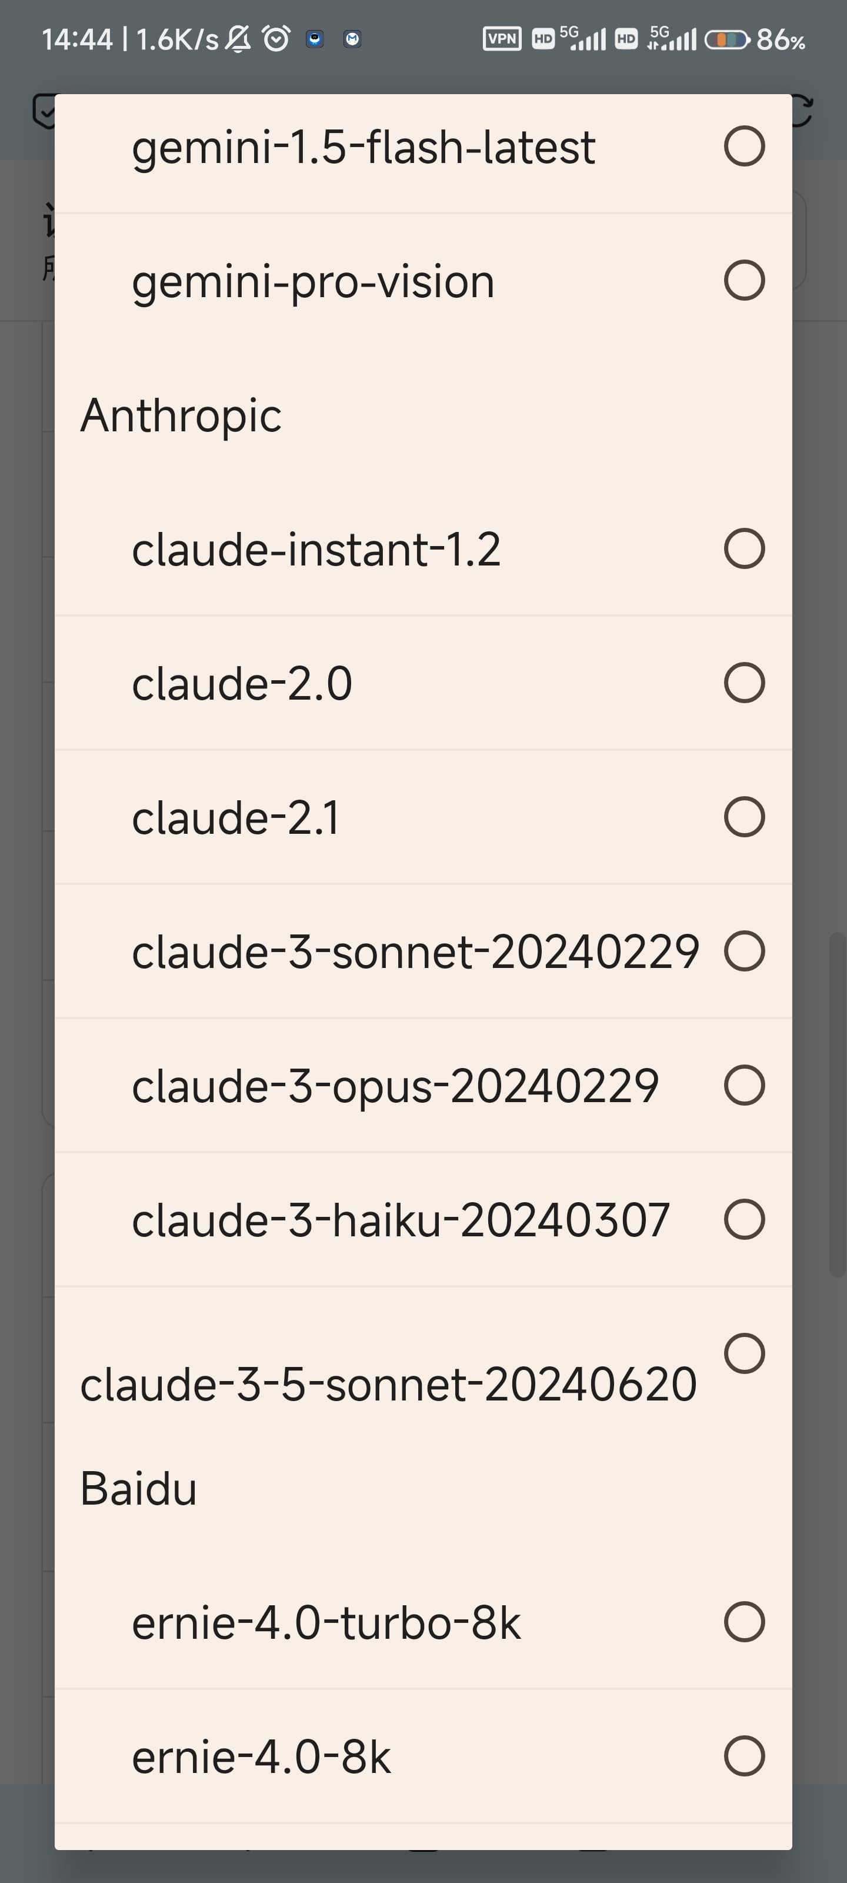Tap the battery indicator icon
The image size is (847, 1883).
[x=727, y=39]
